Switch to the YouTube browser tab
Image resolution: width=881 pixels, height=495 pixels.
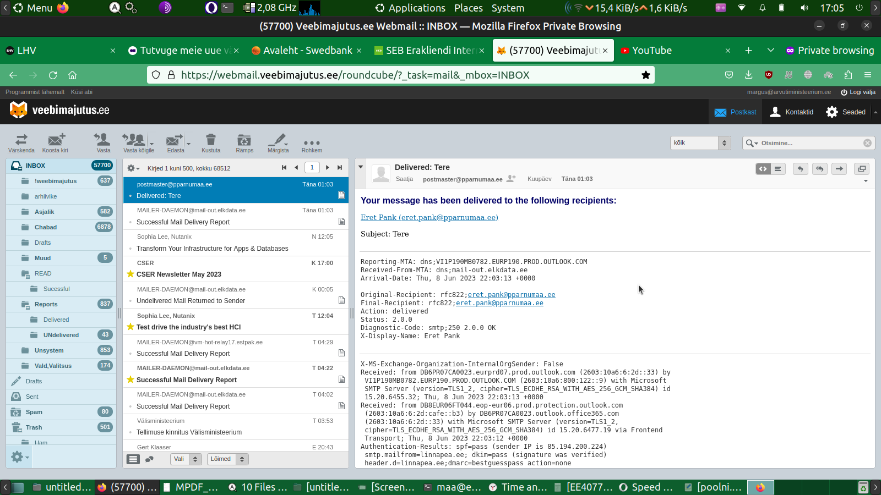(x=651, y=51)
